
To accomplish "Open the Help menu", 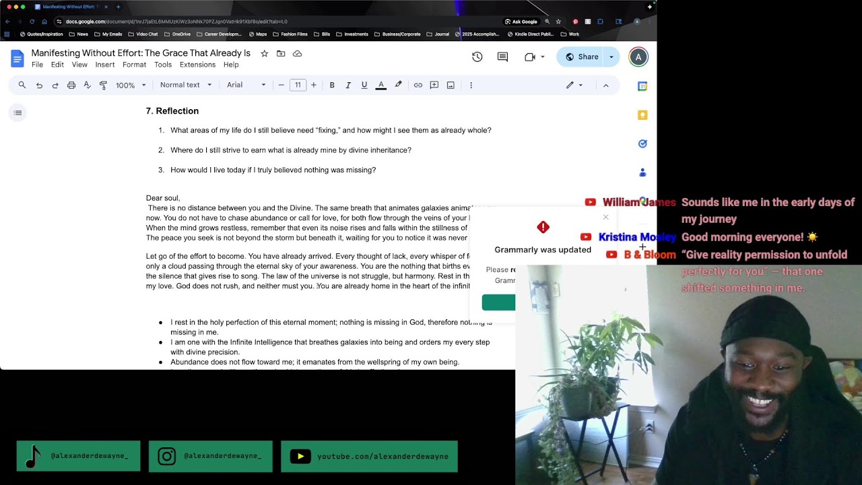I will [x=231, y=65].
